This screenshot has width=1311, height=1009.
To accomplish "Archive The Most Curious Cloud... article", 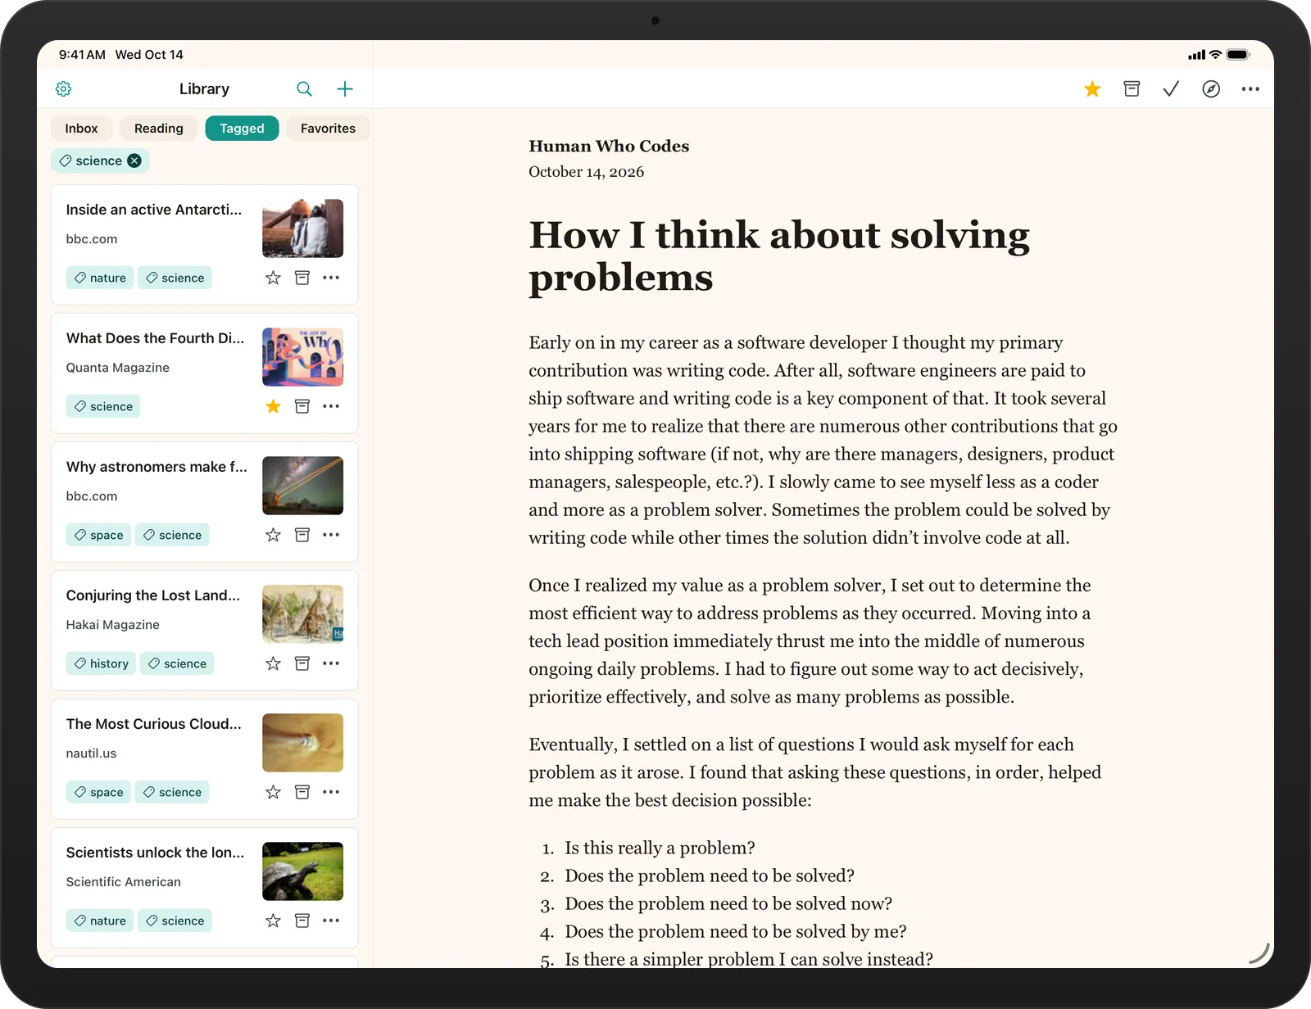I will point(302,792).
